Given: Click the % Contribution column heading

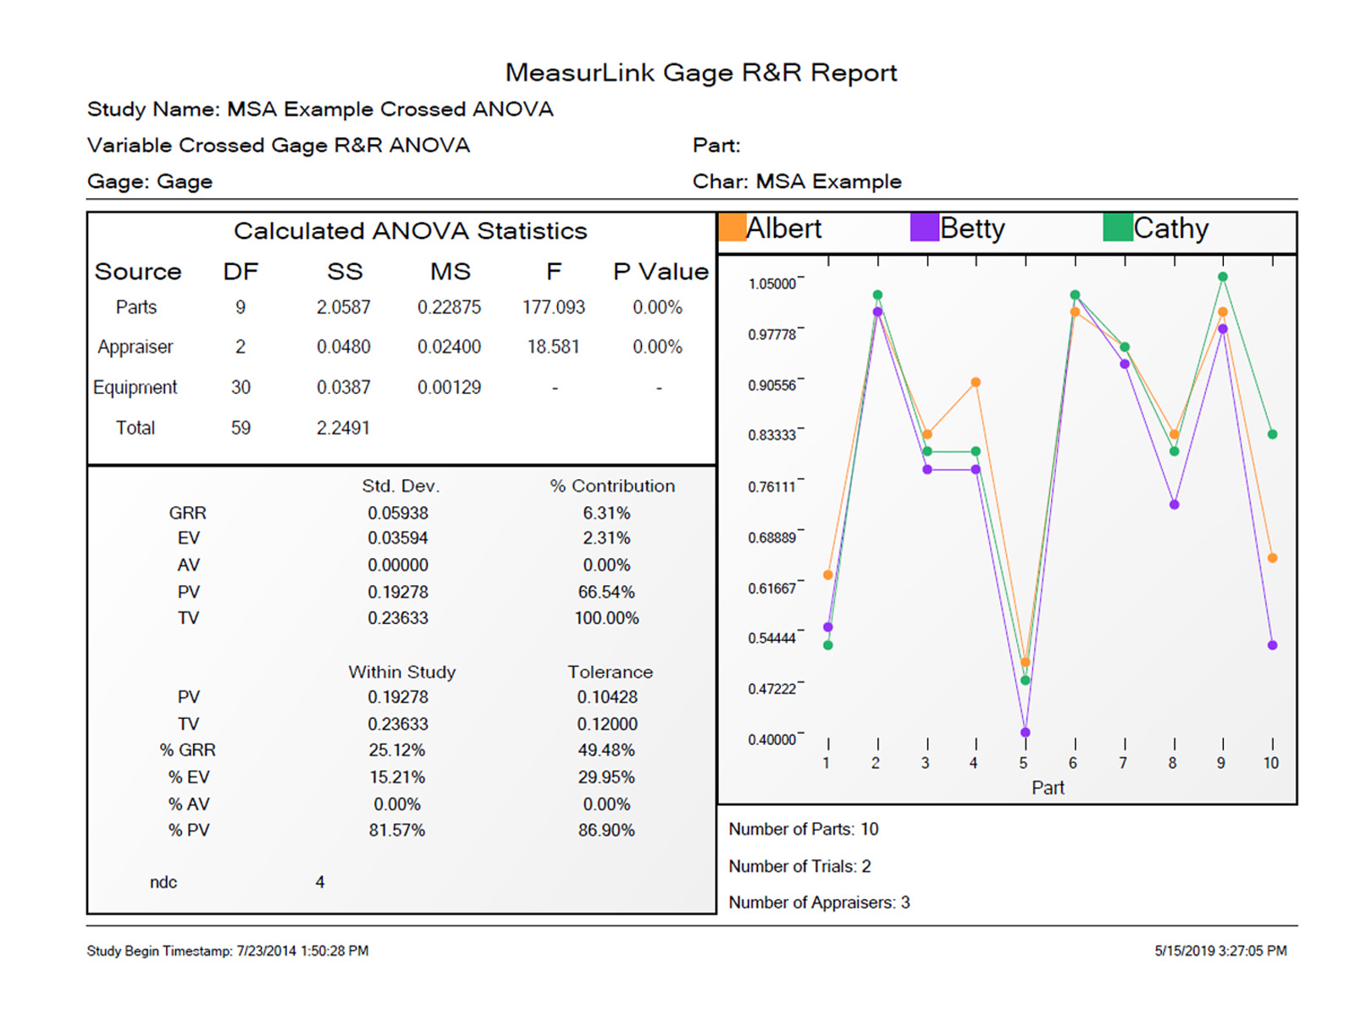Looking at the screenshot, I should [613, 486].
